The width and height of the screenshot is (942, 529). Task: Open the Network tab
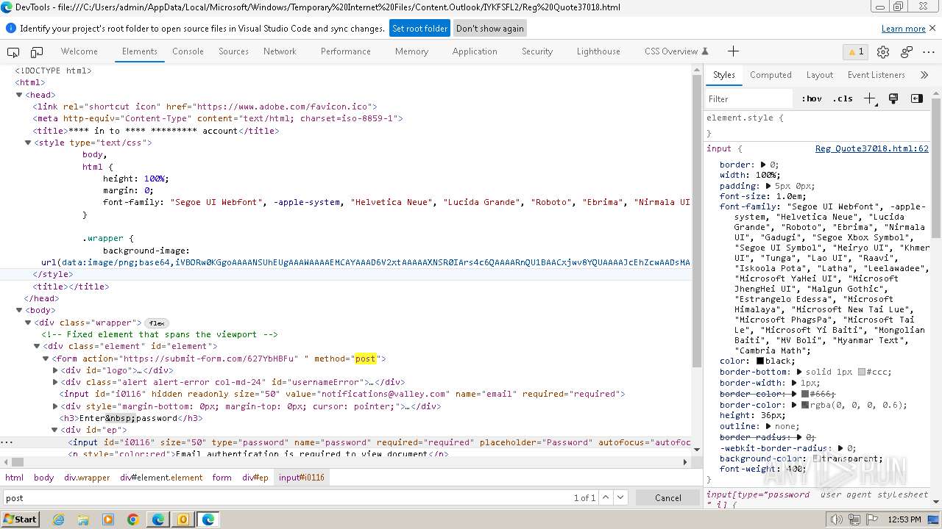tap(280, 51)
